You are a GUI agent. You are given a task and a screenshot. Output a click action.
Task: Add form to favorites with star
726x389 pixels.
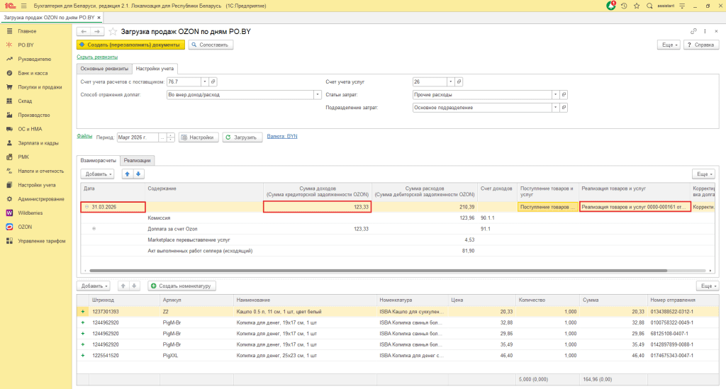click(113, 31)
